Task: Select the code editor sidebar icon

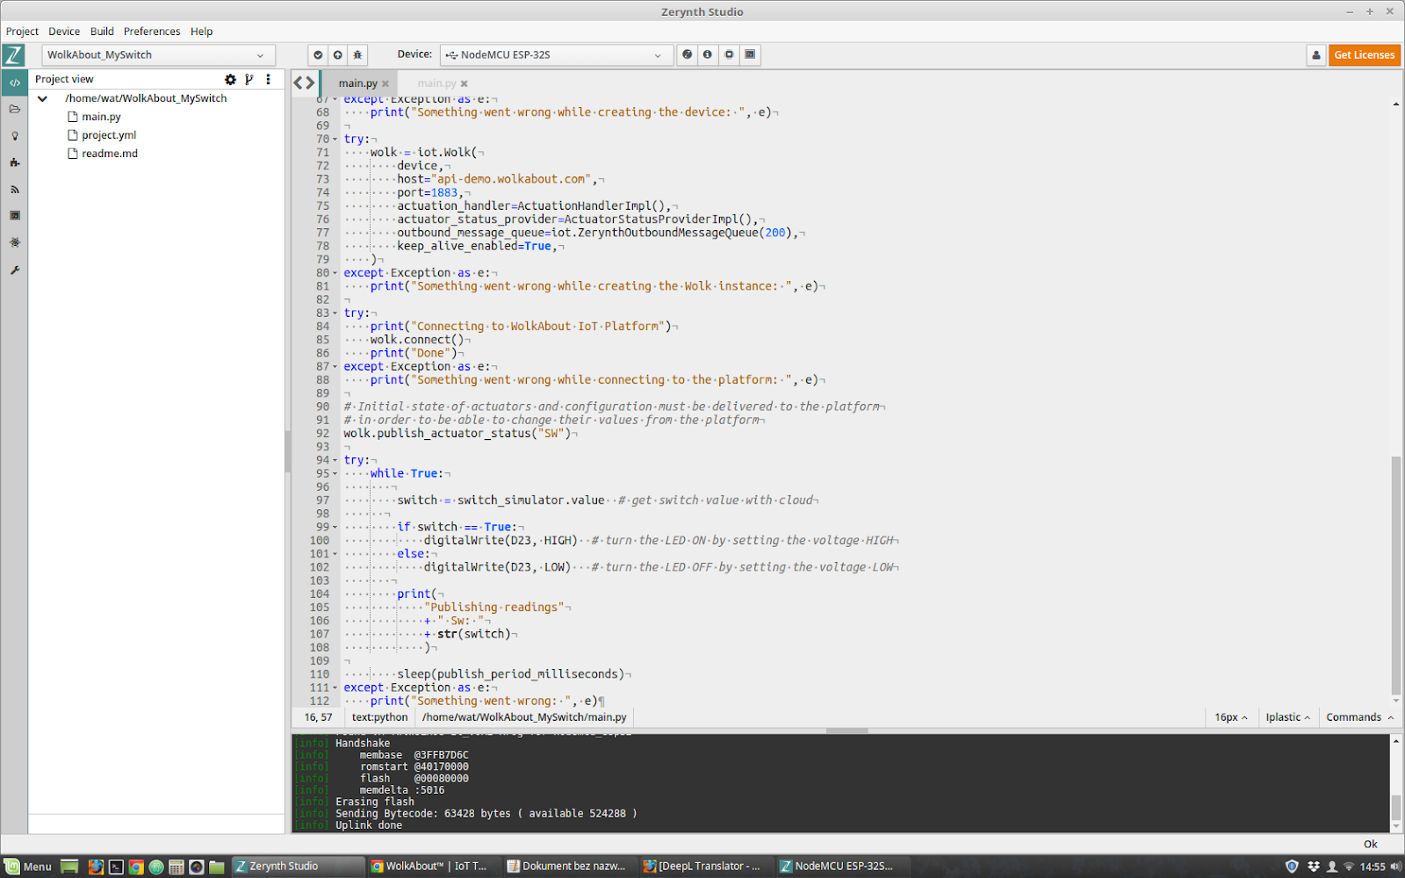Action: tap(15, 83)
